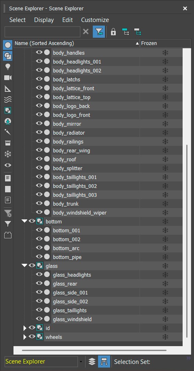Open the Display menu

point(44,20)
